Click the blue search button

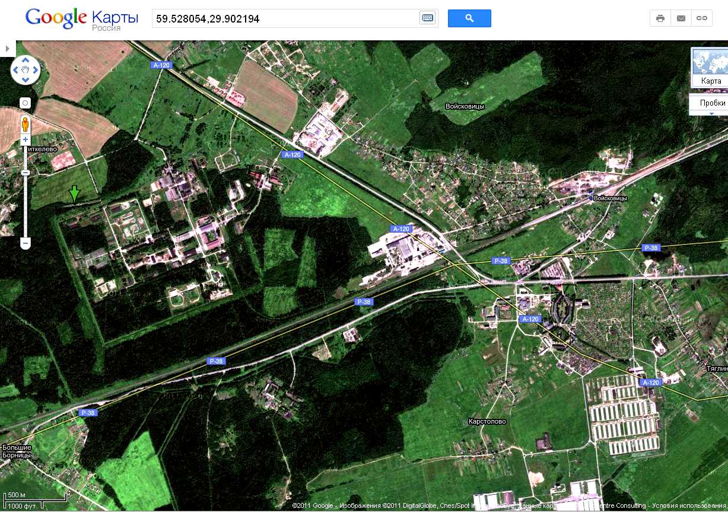click(x=469, y=18)
